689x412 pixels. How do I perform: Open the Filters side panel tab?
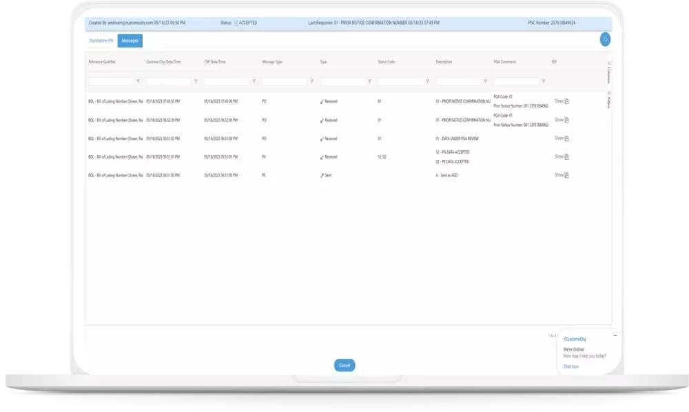[x=609, y=100]
